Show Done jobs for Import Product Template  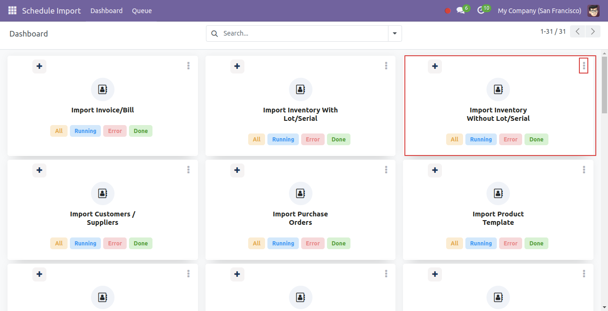tap(536, 244)
